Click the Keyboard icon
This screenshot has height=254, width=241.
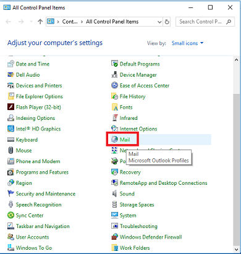pos(11,140)
